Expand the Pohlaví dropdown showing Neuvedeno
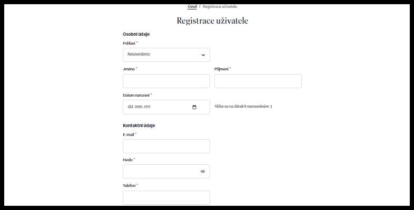The image size is (414, 210). tap(166, 55)
